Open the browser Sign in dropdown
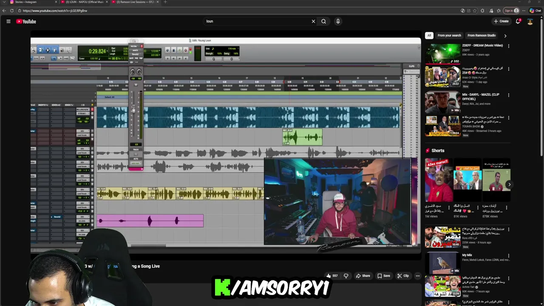This screenshot has height=306, width=544. pyautogui.click(x=511, y=11)
